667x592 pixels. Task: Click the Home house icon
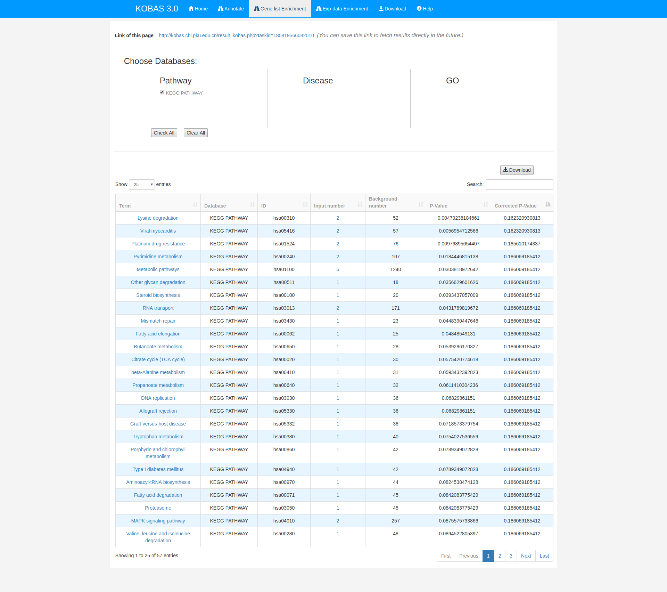[x=191, y=9]
